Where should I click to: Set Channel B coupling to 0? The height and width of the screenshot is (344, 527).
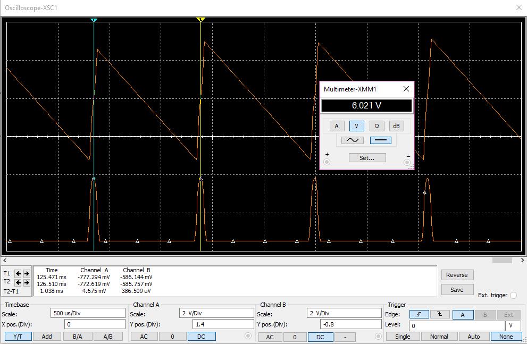(295, 337)
